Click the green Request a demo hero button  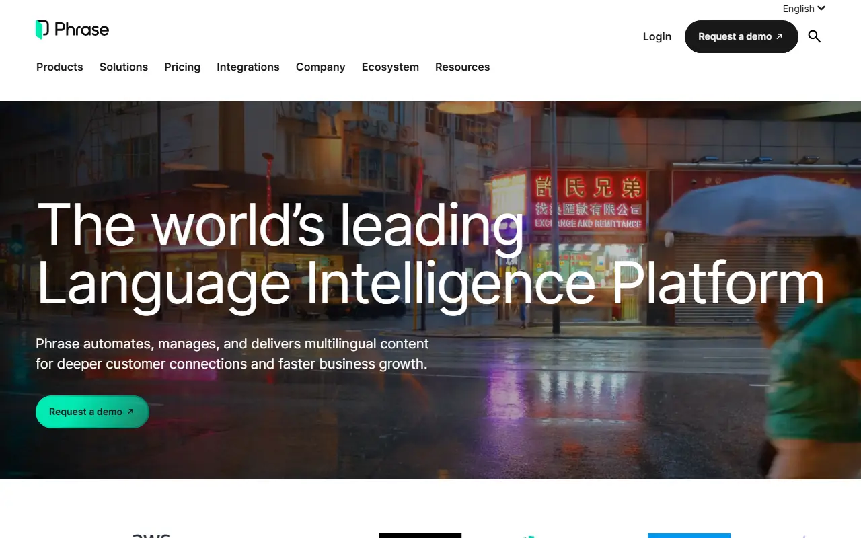point(92,411)
